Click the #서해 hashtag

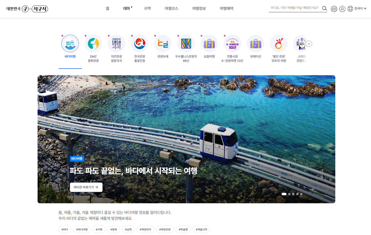pyautogui.click(x=99, y=229)
